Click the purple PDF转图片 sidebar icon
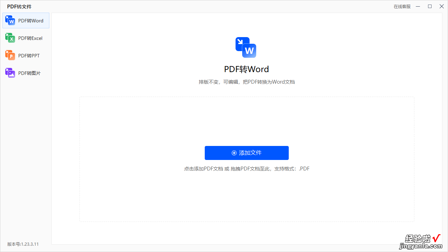This screenshot has height=252, width=448. 10,73
